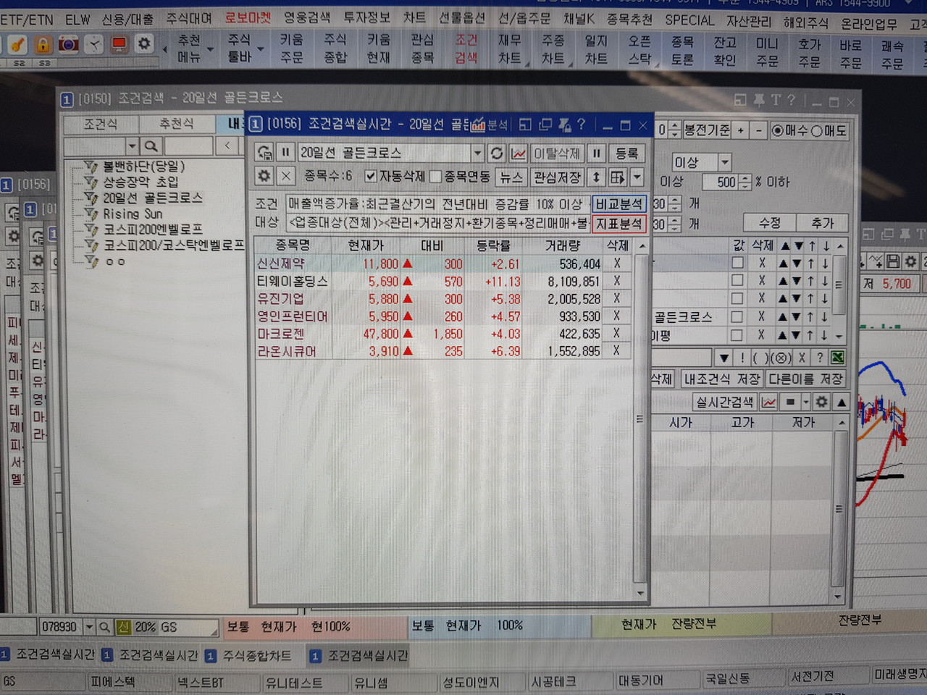Click the 관심저장 button
Viewport: 927px width, 695px height.
coord(557,177)
